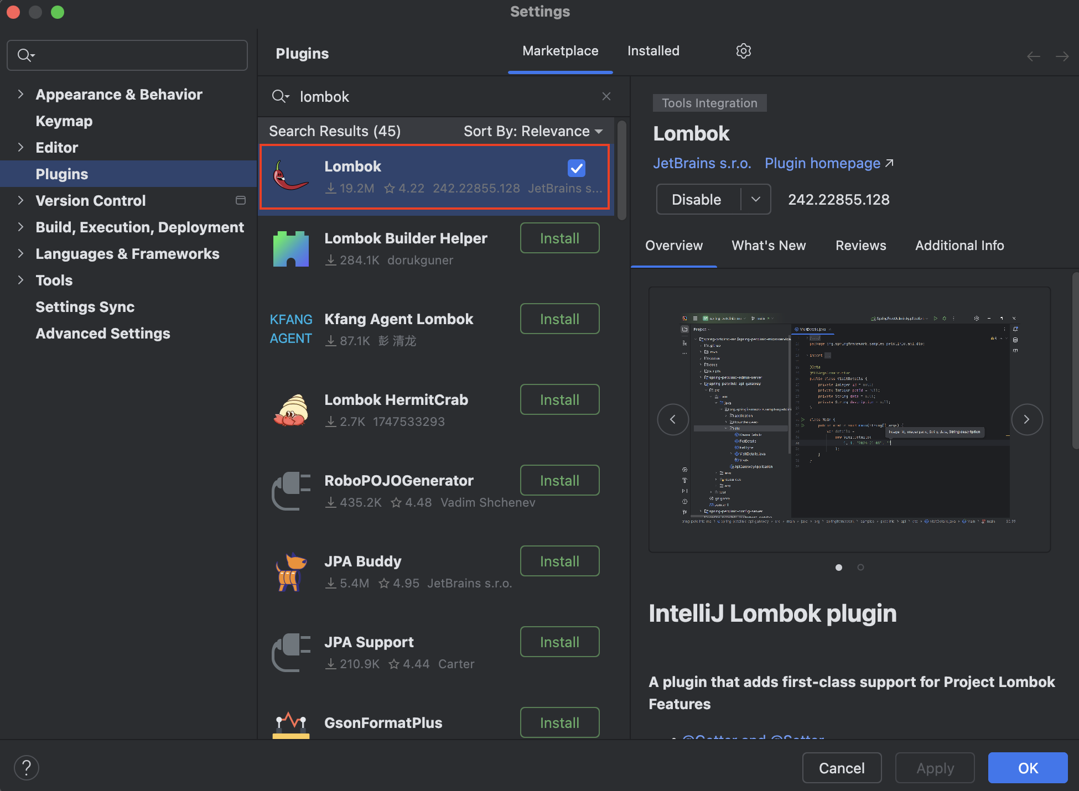1079x791 pixels.
Task: Expand Languages & Frameworks node
Action: pyautogui.click(x=20, y=253)
